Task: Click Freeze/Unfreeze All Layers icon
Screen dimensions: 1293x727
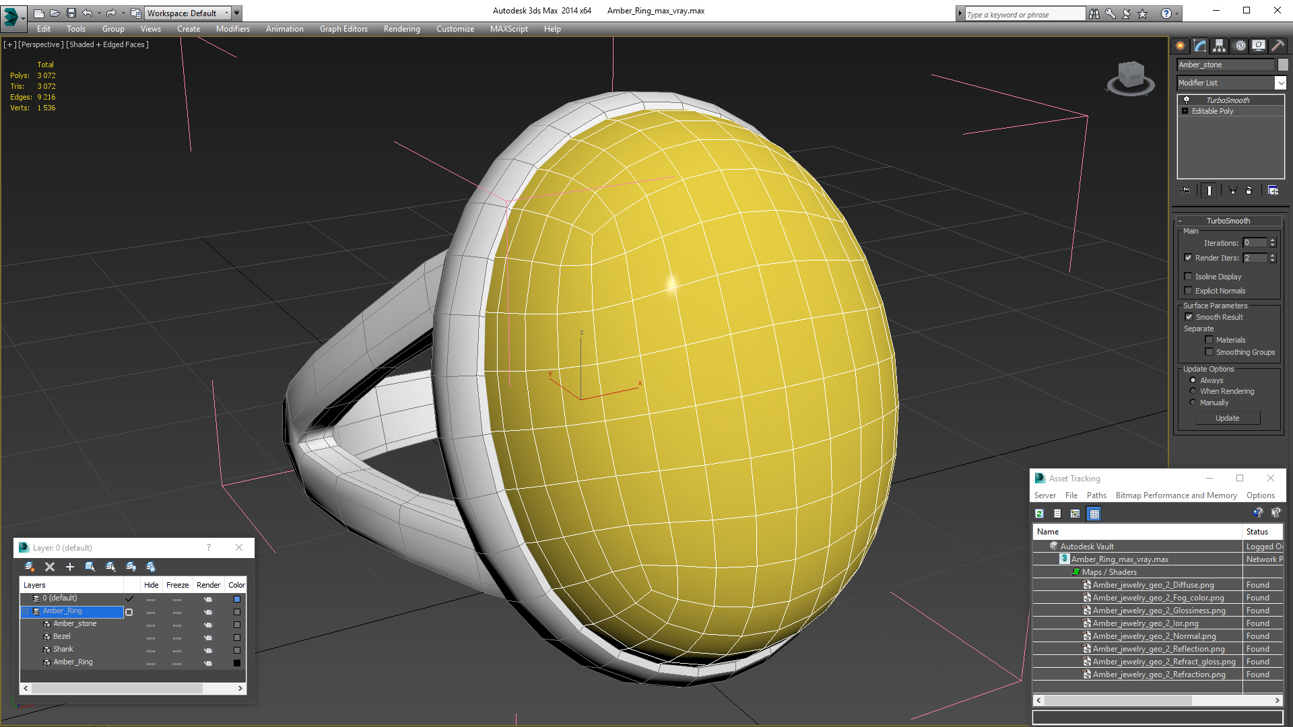Action: 151,567
